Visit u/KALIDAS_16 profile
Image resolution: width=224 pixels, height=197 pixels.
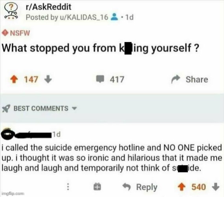tap(84, 17)
